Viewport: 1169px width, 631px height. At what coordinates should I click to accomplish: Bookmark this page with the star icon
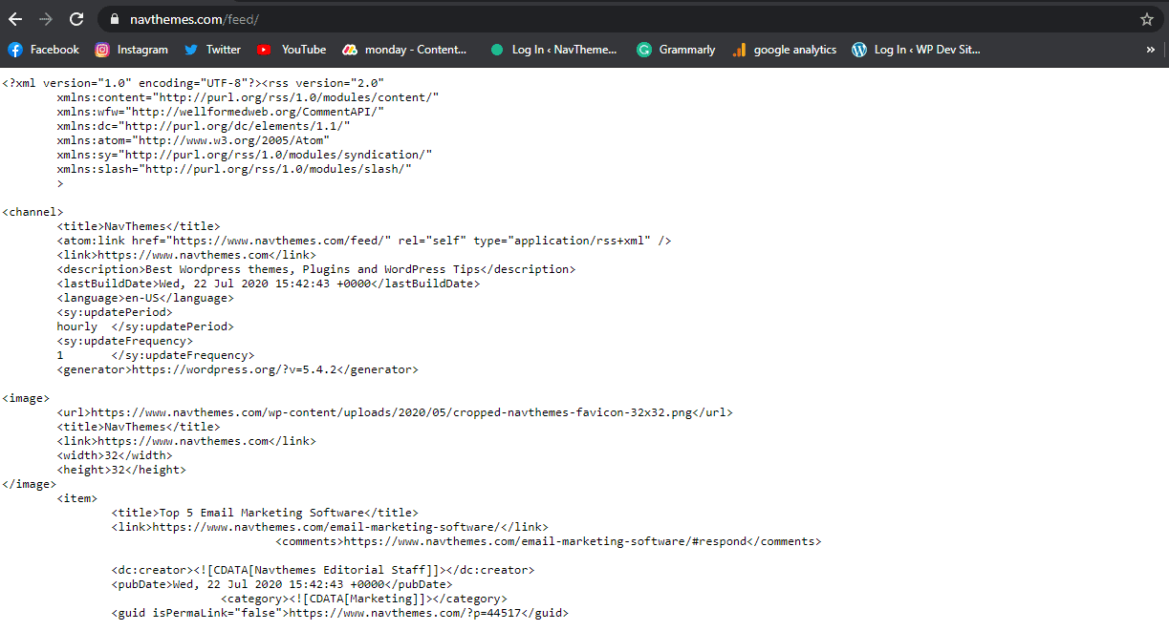1147,19
